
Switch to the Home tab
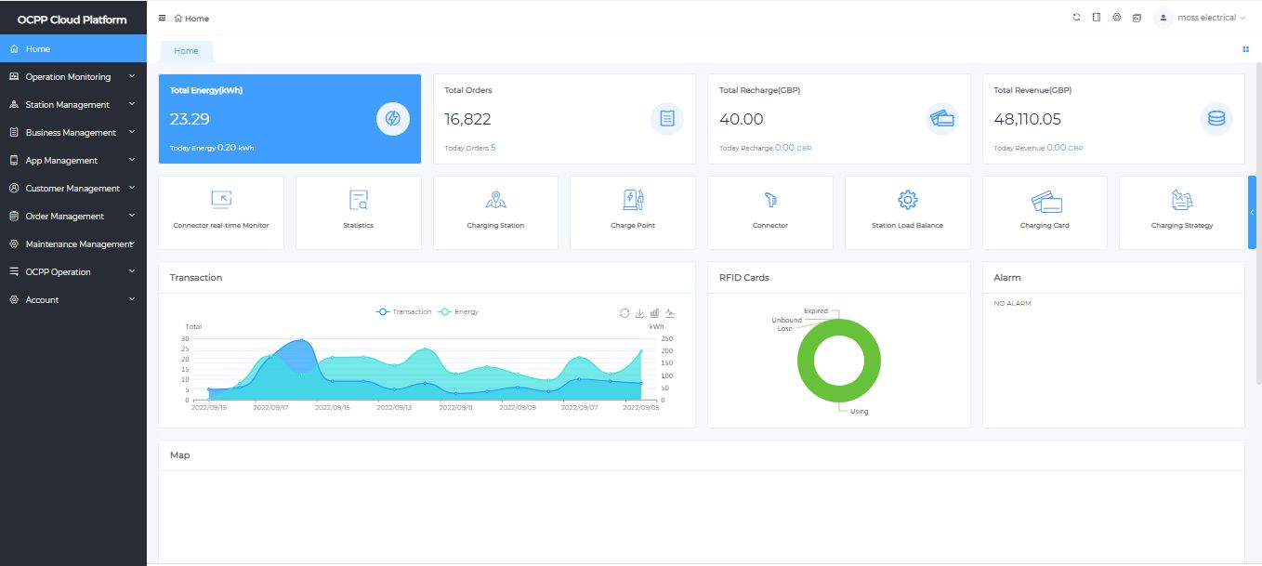186,51
